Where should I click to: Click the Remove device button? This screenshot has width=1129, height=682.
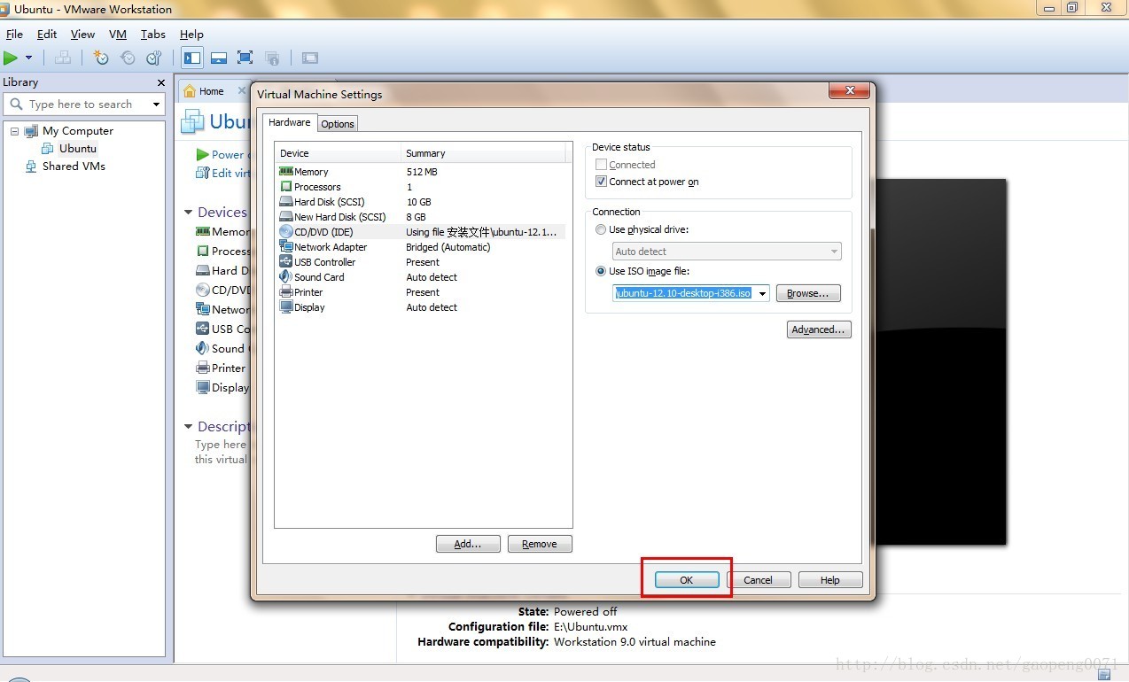[x=540, y=544]
